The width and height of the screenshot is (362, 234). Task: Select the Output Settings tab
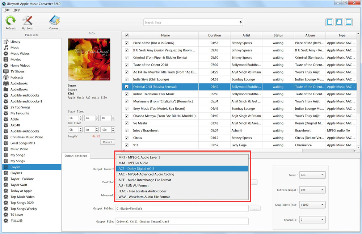click(76, 156)
